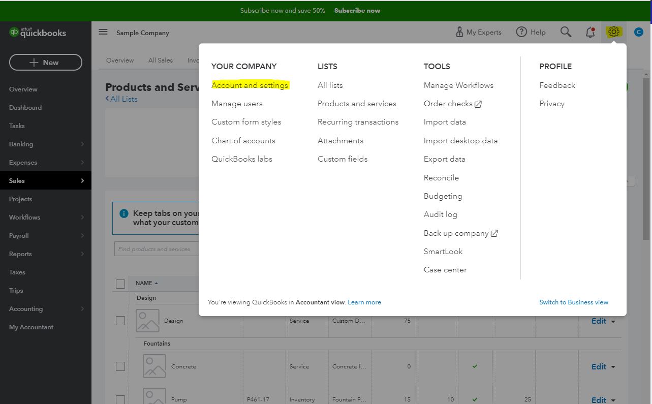Sort the table by the NAME column
The image size is (652, 404).
coord(146,283)
